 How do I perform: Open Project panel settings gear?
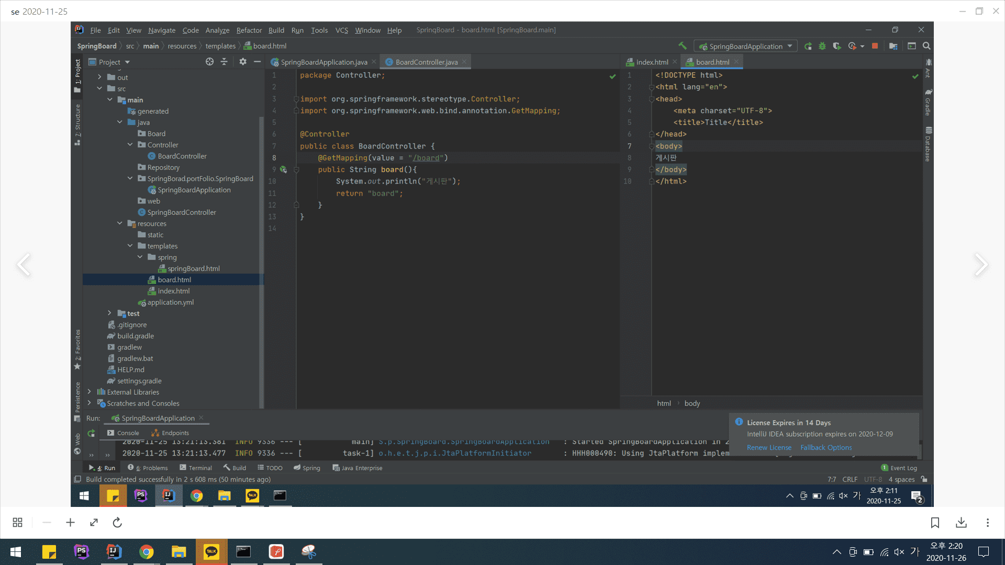click(x=243, y=62)
